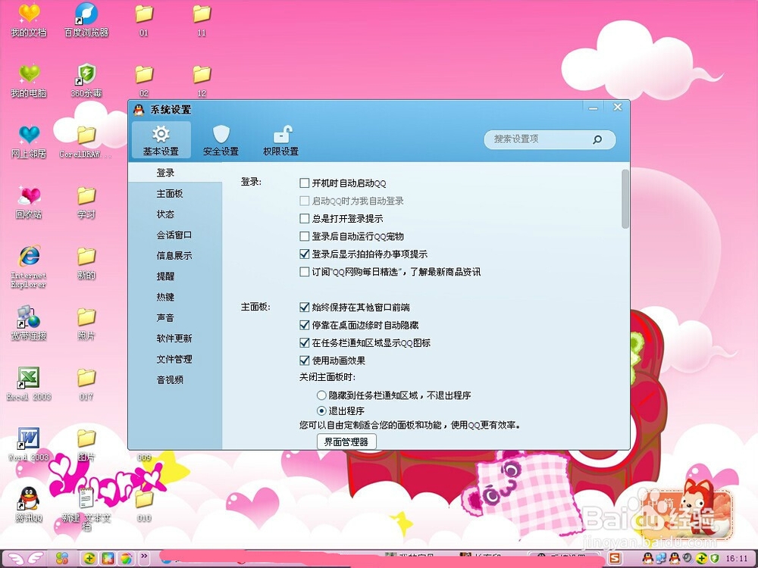This screenshot has height=568, width=758.
Task: Select the 退出程序 radio option
Action: 321,411
